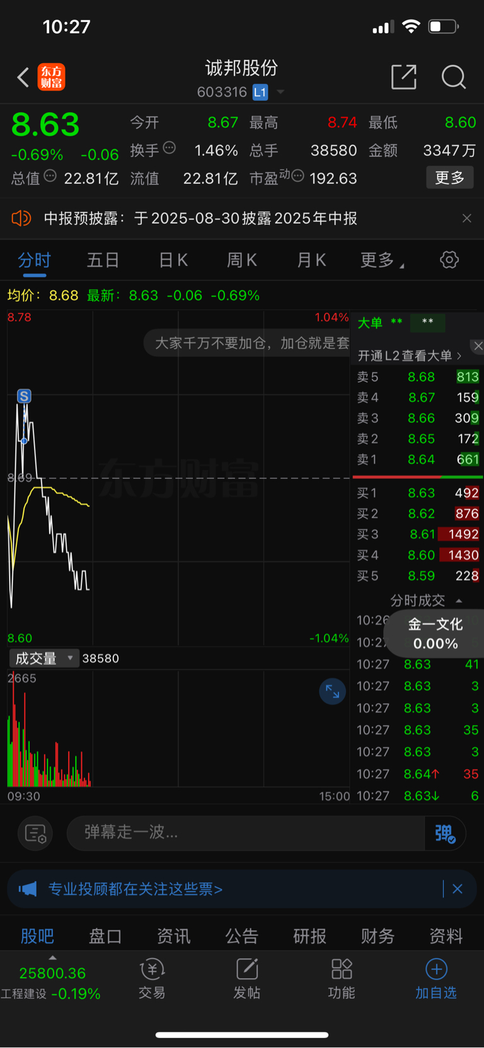This screenshot has width=484, height=1048.
Task: Tap the share export icon
Action: click(x=404, y=77)
